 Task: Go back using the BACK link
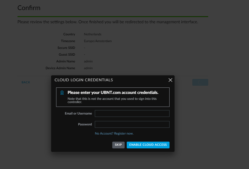(26, 82)
